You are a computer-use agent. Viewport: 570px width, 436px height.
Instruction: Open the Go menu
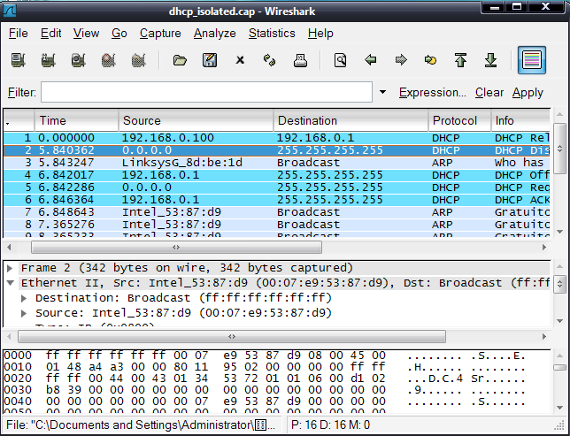(119, 33)
